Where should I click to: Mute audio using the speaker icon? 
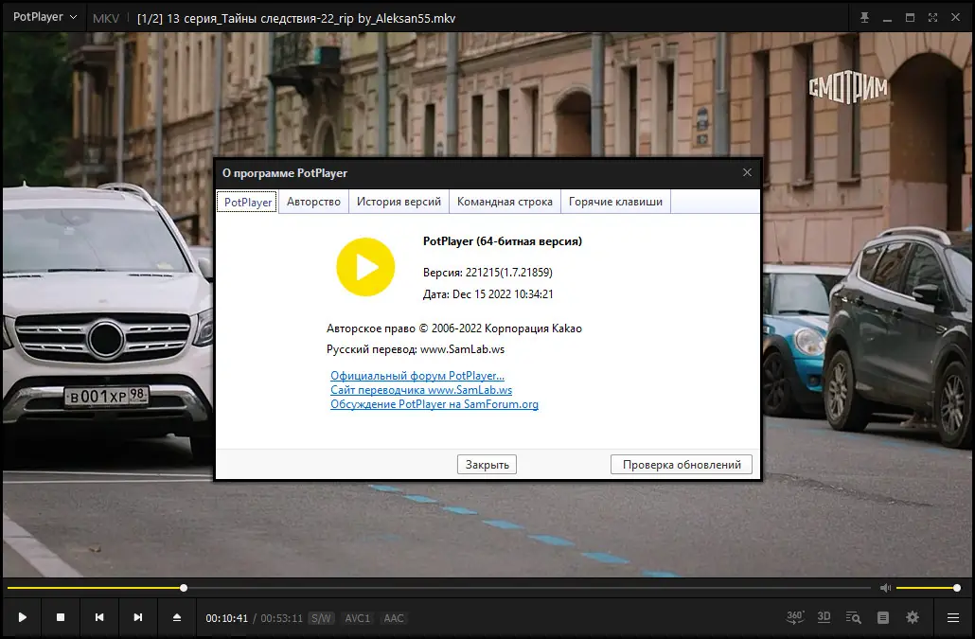(x=885, y=588)
